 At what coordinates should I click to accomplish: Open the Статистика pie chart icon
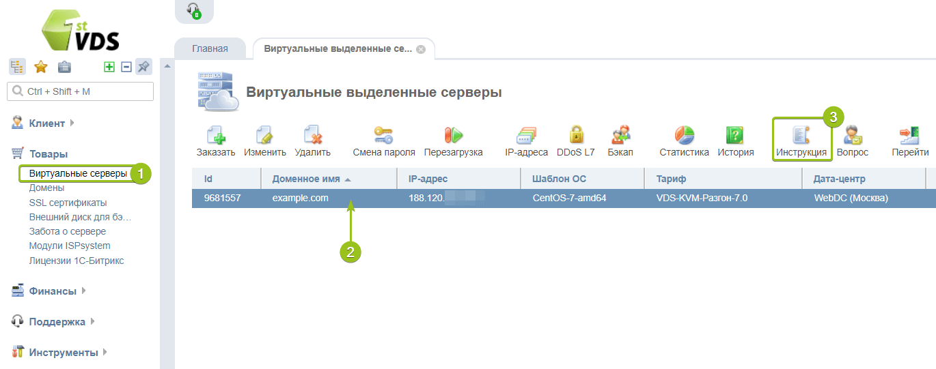click(684, 135)
